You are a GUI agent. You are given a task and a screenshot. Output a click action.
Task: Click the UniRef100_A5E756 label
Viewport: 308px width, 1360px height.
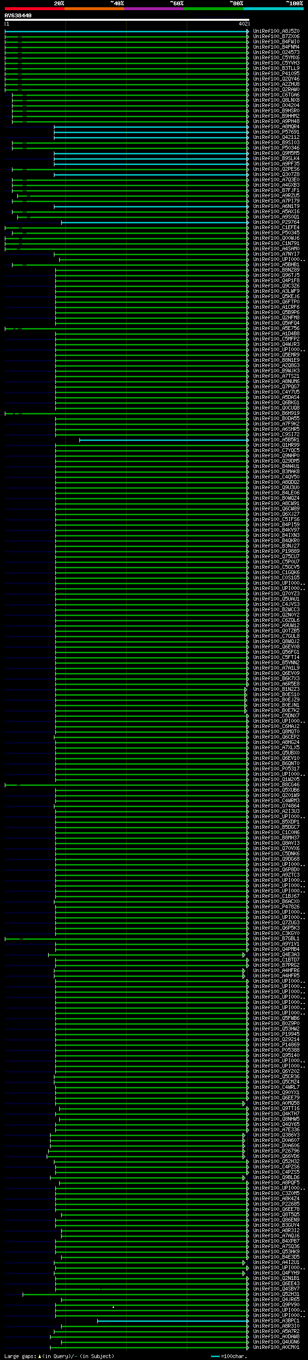pos(276,329)
